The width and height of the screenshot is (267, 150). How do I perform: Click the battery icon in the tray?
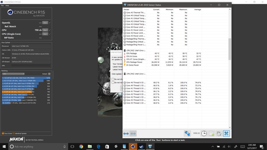point(218,146)
